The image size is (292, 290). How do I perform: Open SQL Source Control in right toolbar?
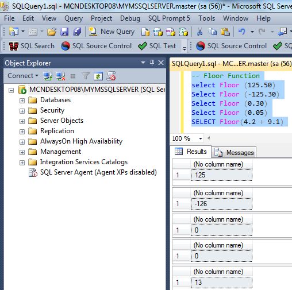[x=231, y=46]
